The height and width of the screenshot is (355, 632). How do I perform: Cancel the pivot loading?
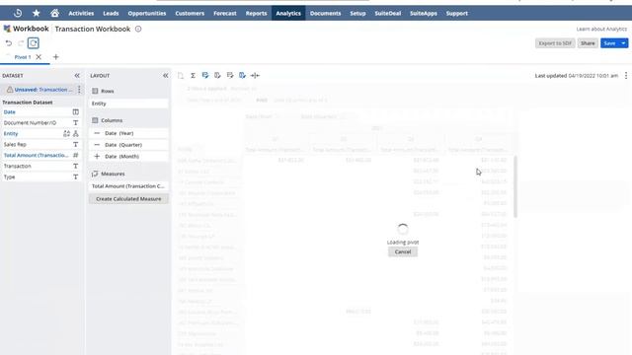pyautogui.click(x=403, y=251)
